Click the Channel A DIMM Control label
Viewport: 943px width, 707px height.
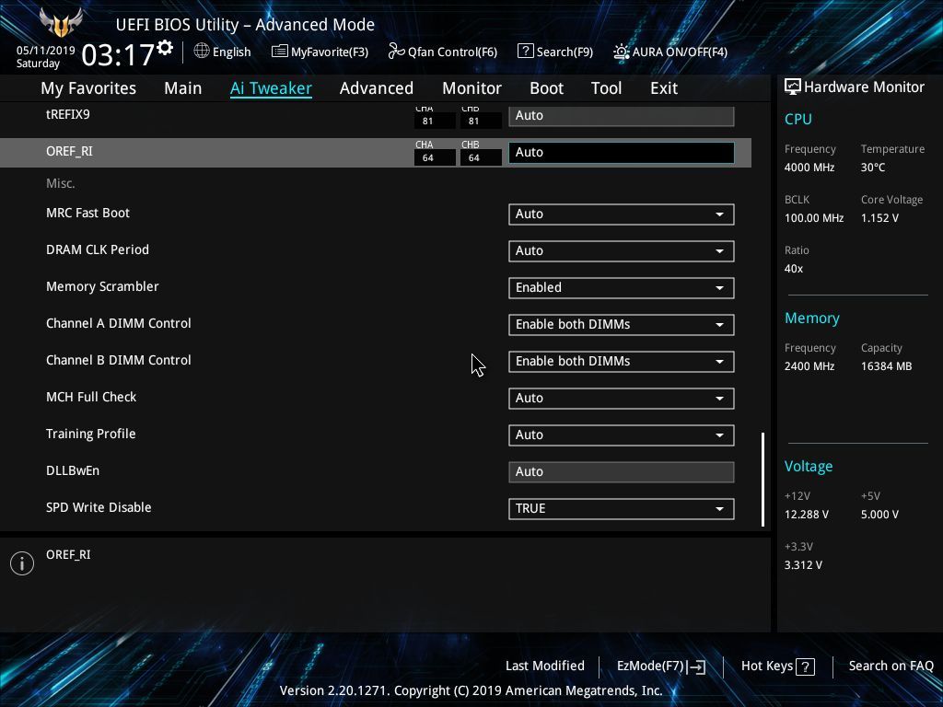click(x=119, y=323)
